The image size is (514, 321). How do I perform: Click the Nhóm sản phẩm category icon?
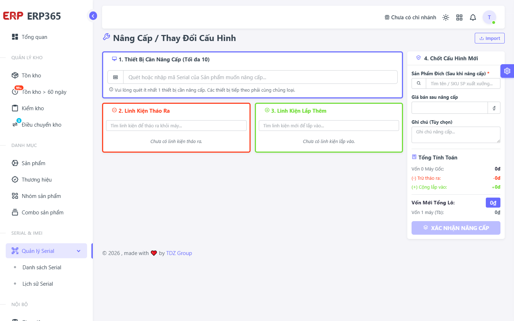(x=15, y=196)
